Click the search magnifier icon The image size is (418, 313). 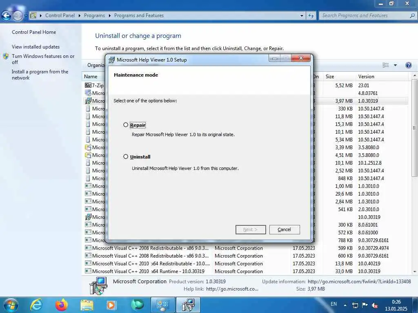coord(412,16)
